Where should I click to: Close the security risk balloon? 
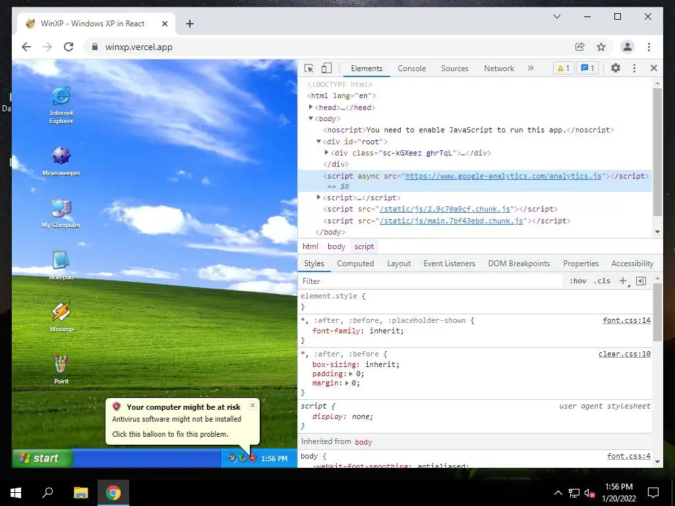tap(252, 405)
